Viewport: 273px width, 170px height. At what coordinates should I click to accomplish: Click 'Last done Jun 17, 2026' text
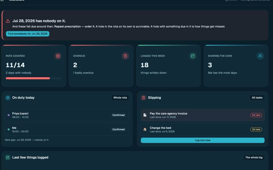pyautogui.click(x=163, y=117)
